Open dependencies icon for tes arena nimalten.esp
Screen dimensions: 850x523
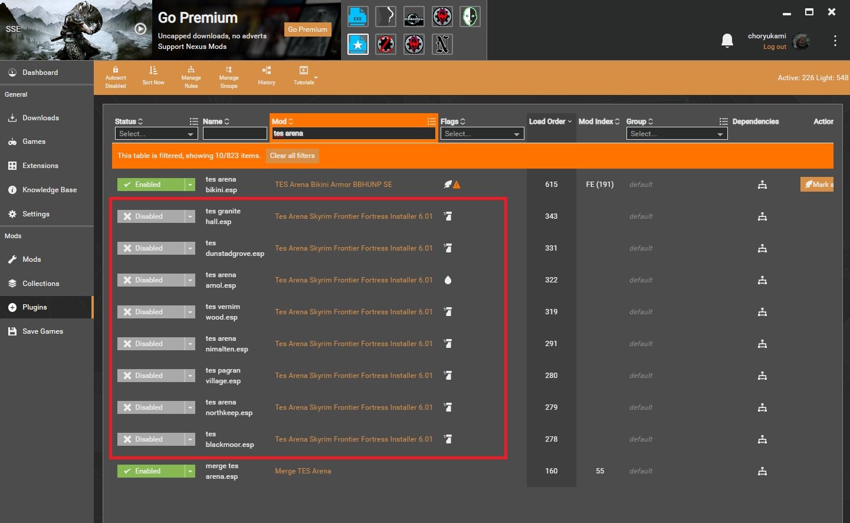coord(762,344)
